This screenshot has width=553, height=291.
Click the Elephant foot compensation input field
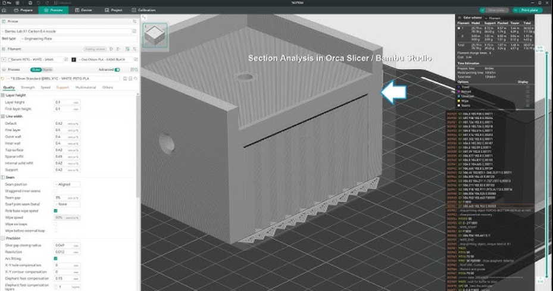67,279
